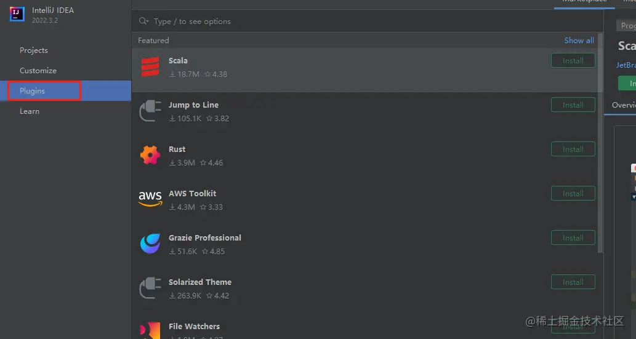Click the Solarized Theme plug icon
This screenshot has height=339, width=636.
pyautogui.click(x=150, y=288)
